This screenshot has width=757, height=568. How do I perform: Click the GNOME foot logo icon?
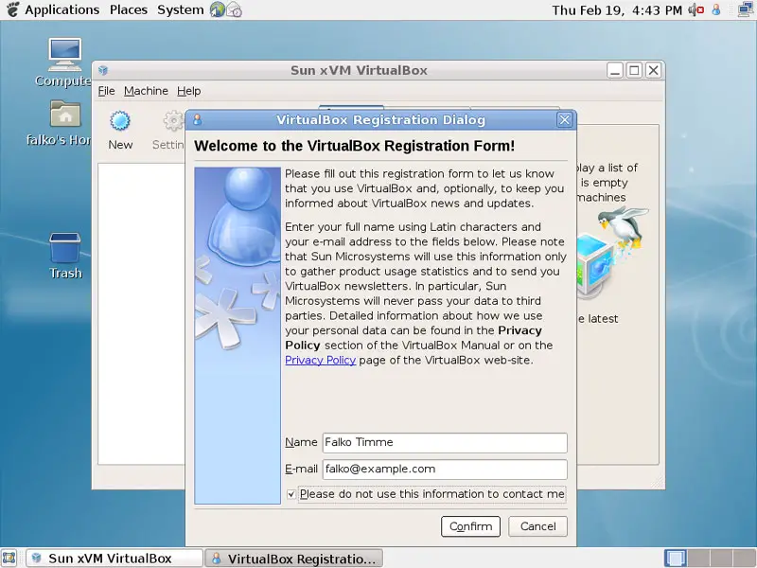12,9
